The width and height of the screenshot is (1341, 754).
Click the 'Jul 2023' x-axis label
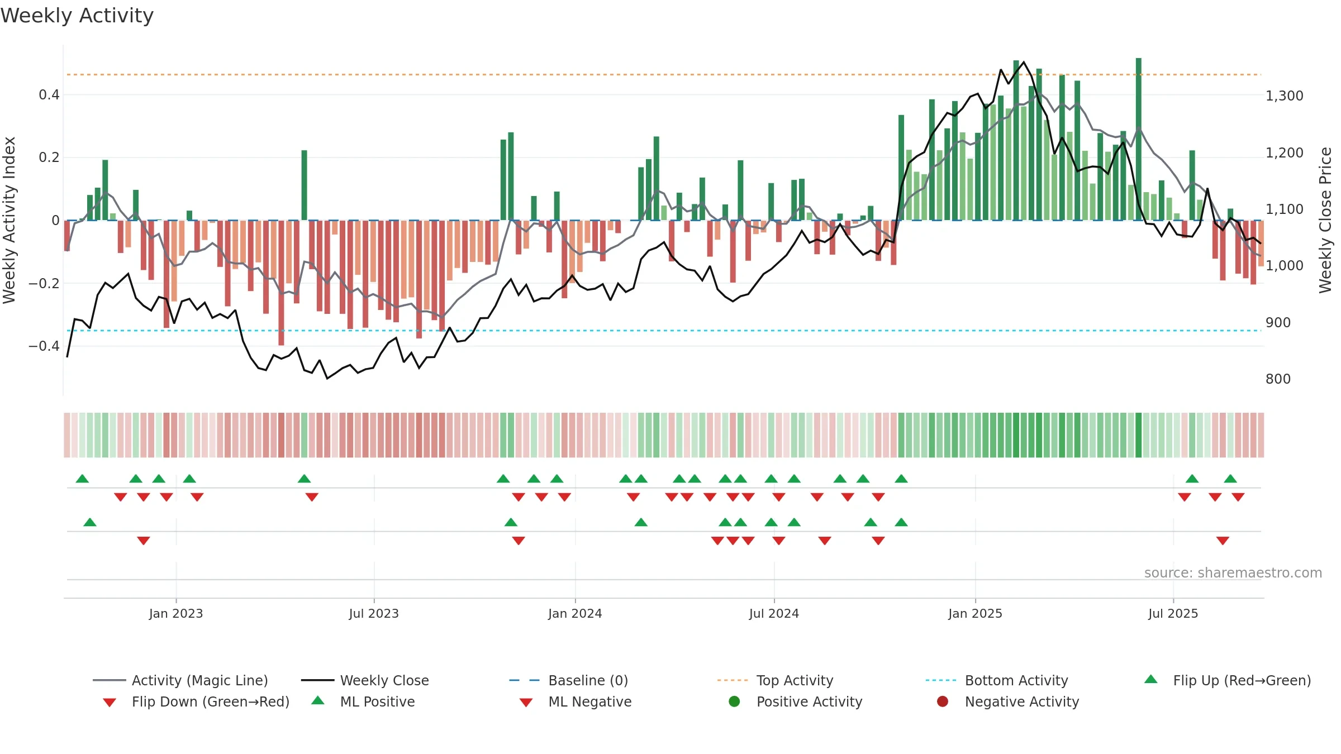click(x=374, y=613)
